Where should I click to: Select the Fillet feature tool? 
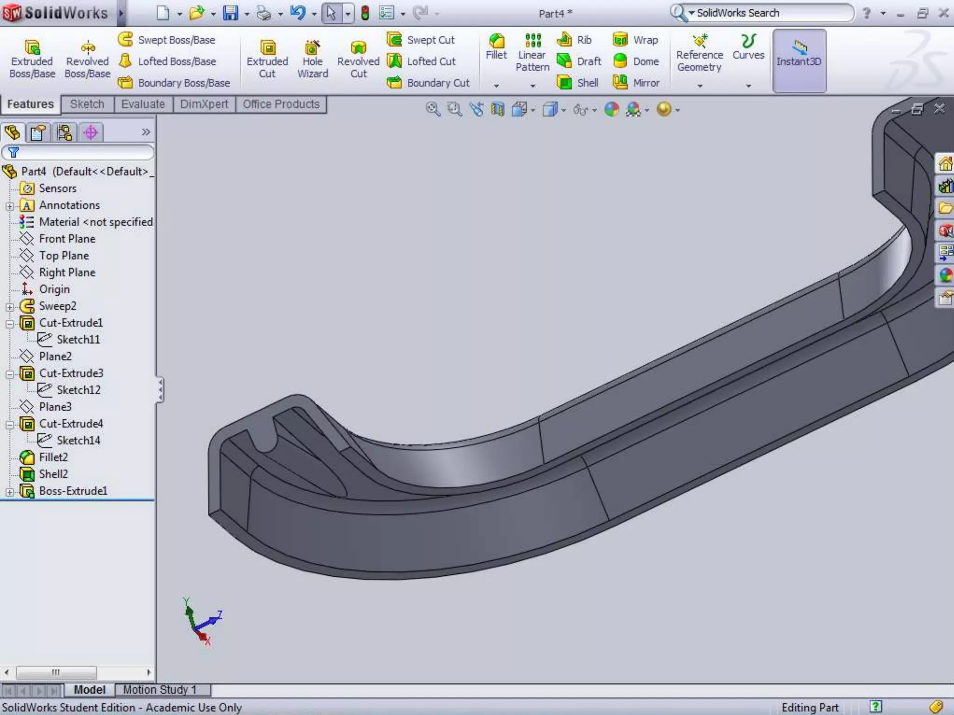[x=496, y=47]
